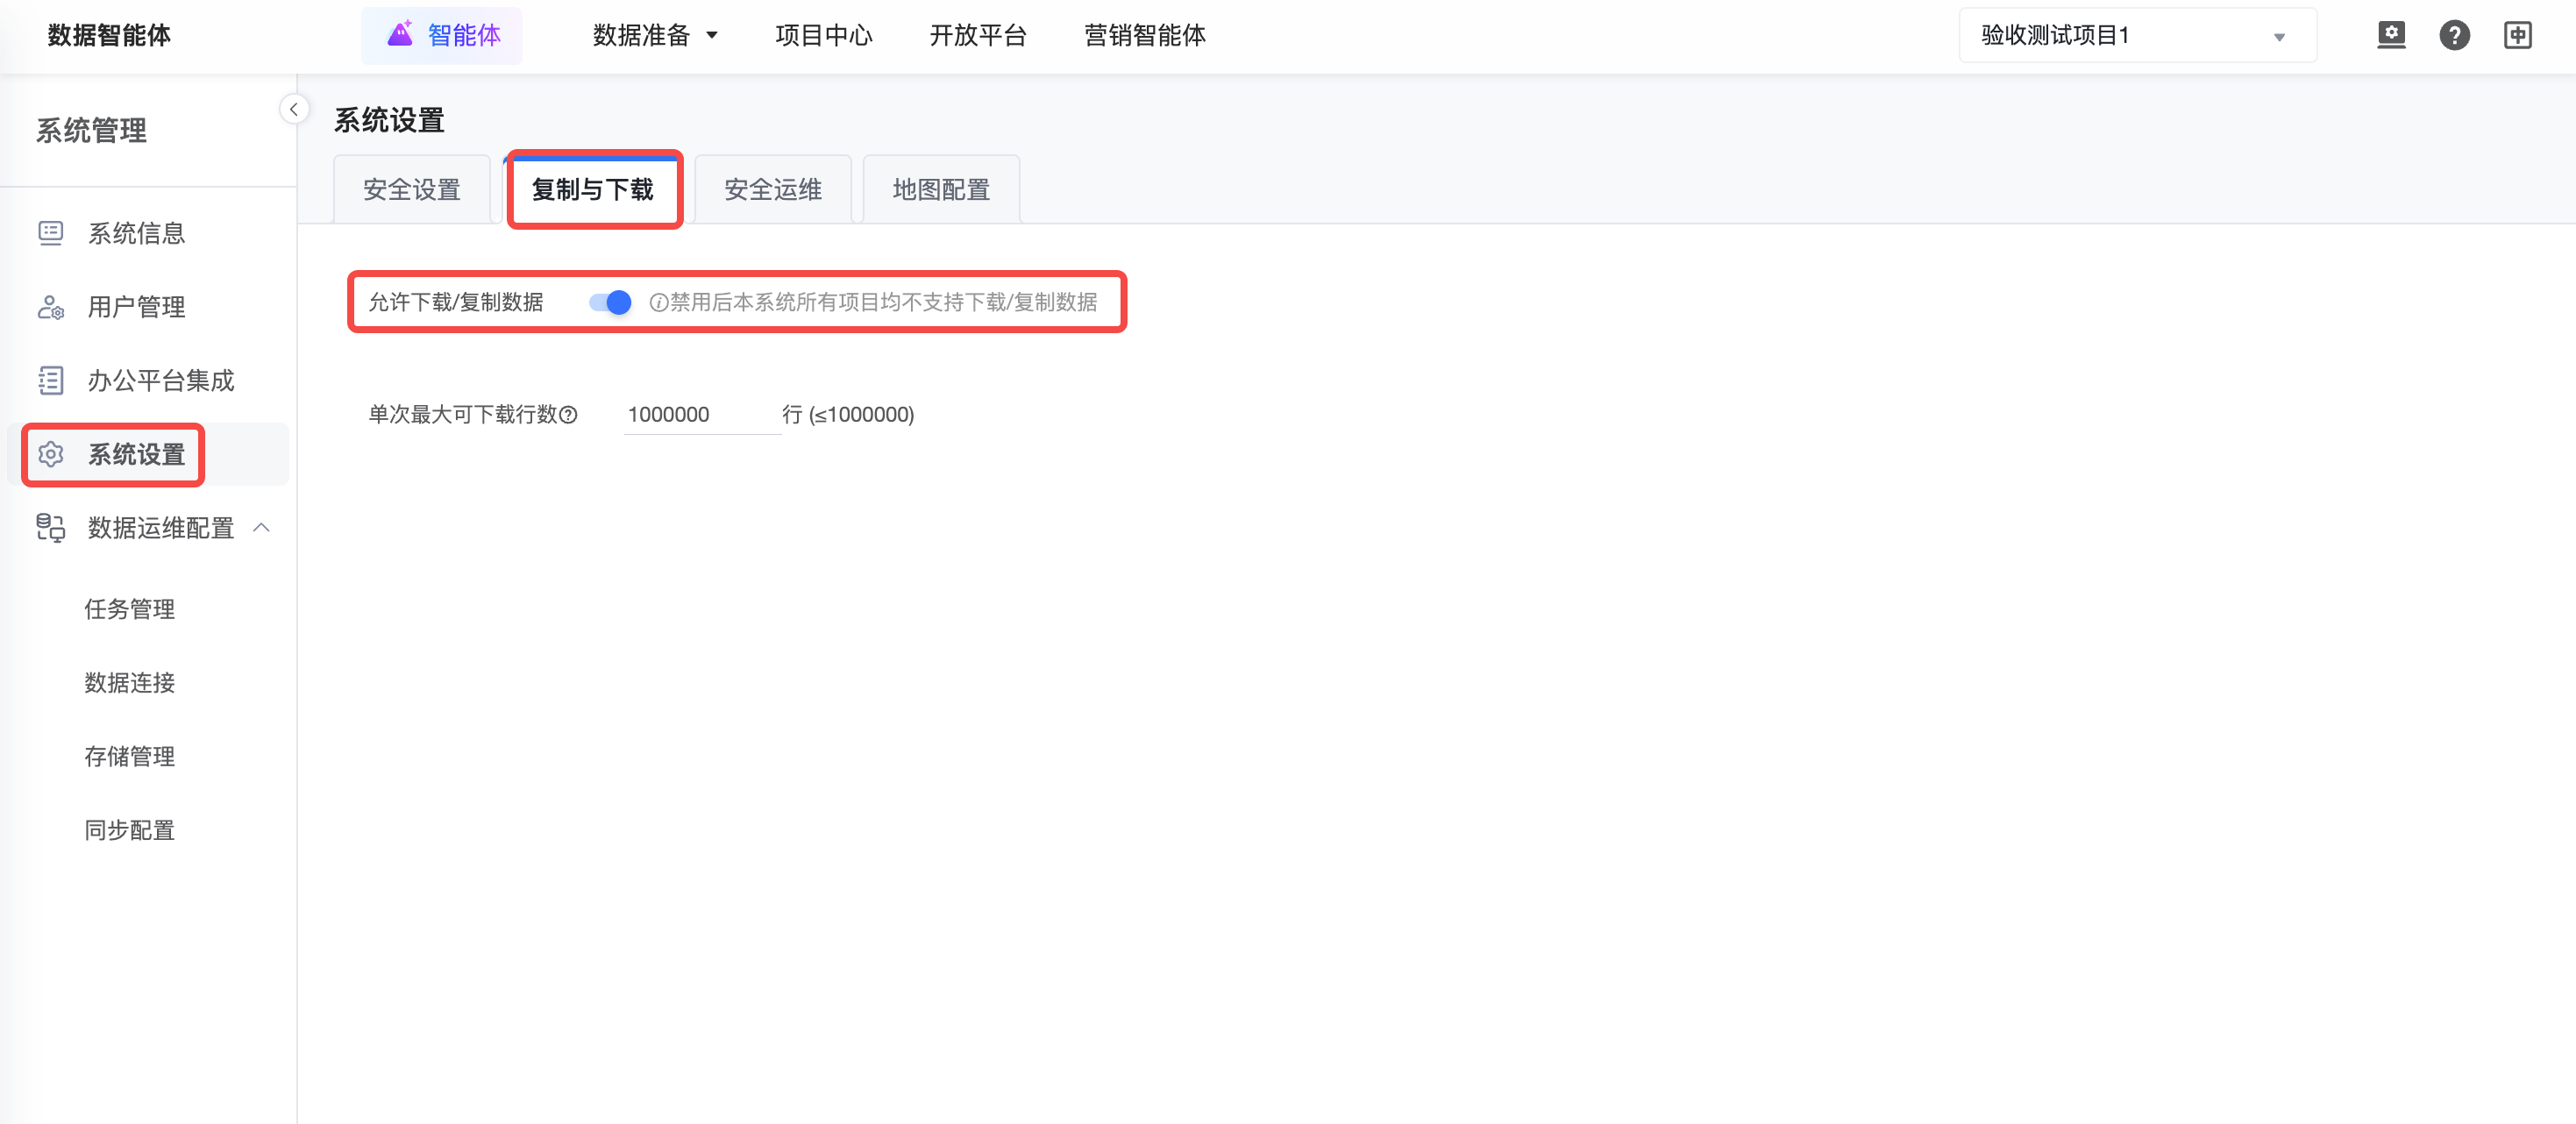Click the 1000000 max download rows field
The height and width of the screenshot is (1124, 2576).
coord(702,414)
